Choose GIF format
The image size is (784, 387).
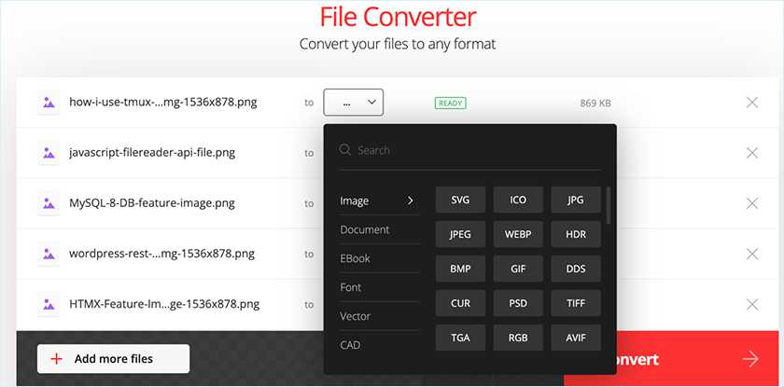coord(518,269)
